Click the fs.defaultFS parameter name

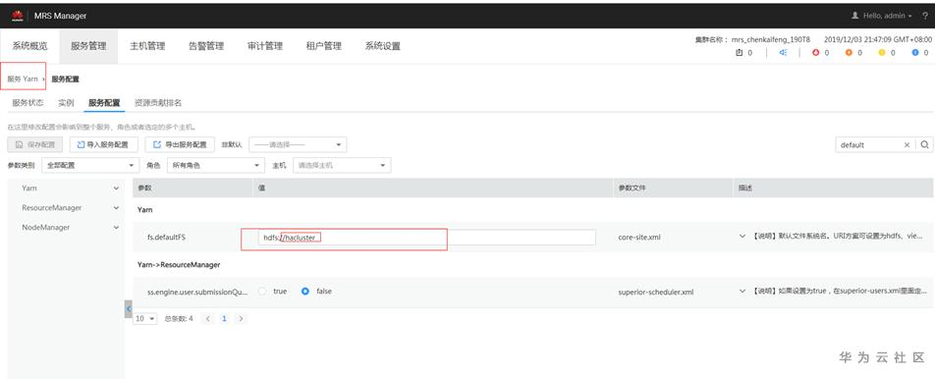(167, 237)
